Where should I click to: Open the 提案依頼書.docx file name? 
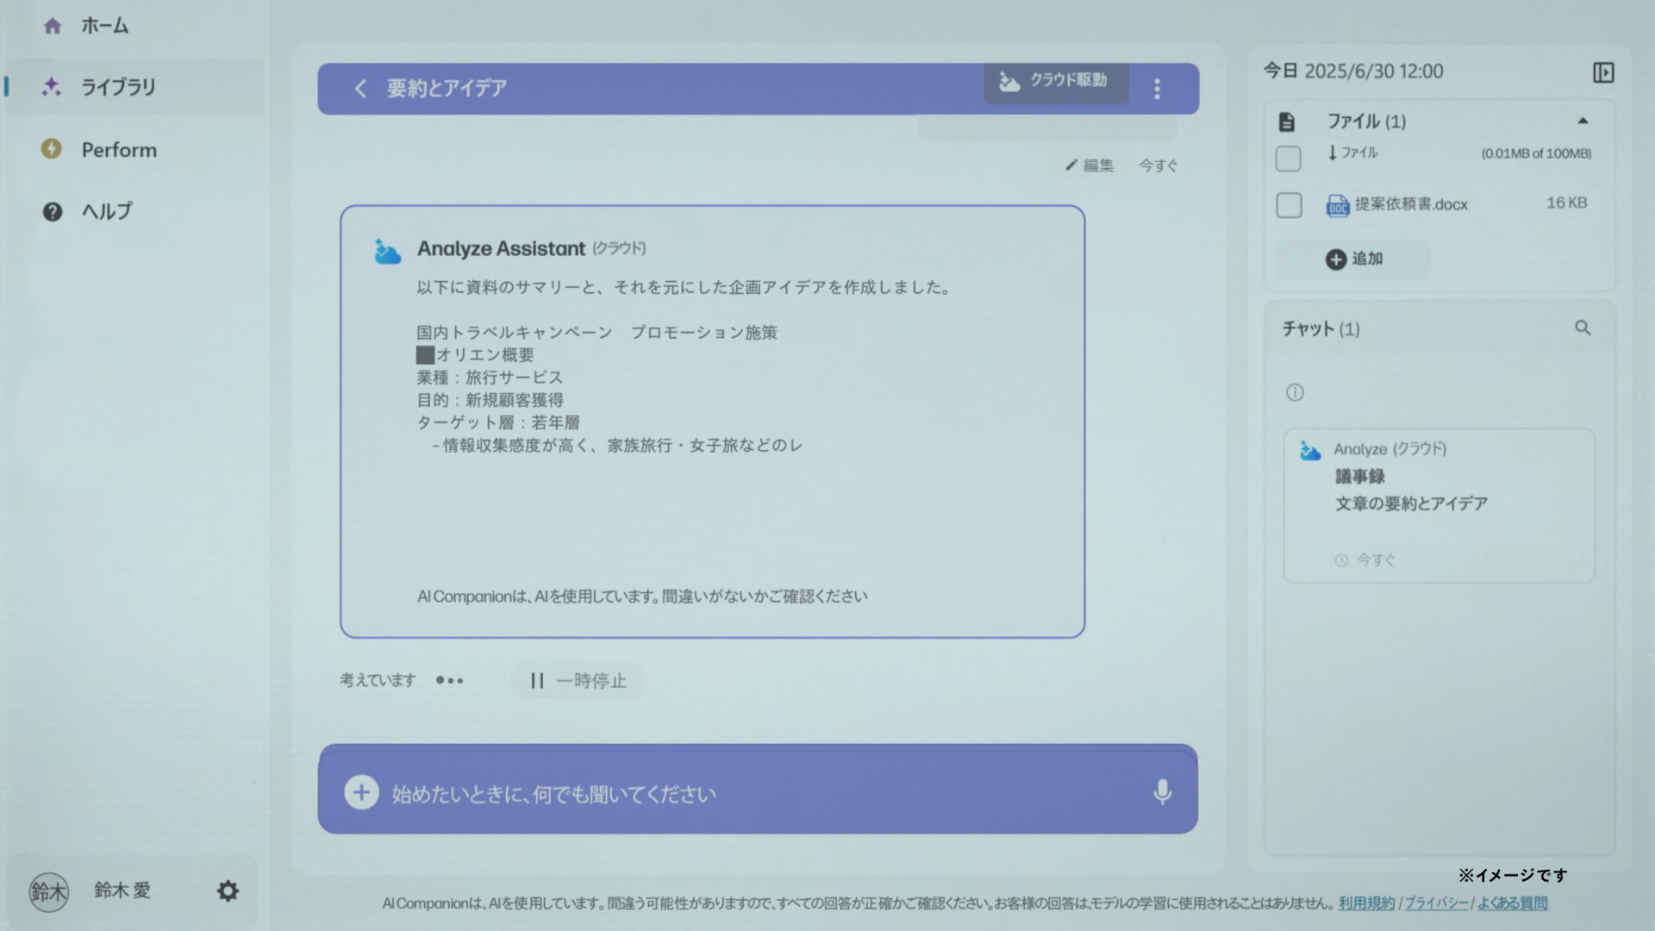point(1411,204)
